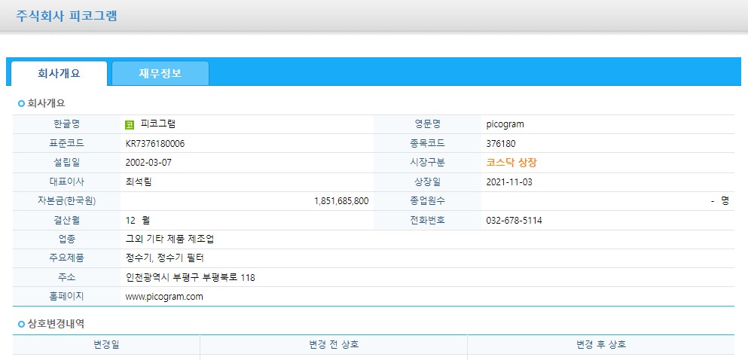Click the main products 정수기, 정수기 필터
This screenshot has height=360, width=748.
click(164, 258)
